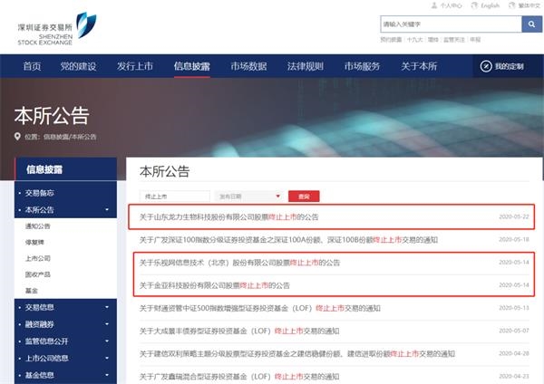Expand the 上市公司信息 sidebar section arrow
This screenshot has height=384, width=544.
107,358
